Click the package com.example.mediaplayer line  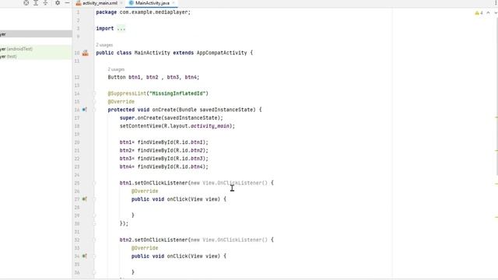click(143, 12)
